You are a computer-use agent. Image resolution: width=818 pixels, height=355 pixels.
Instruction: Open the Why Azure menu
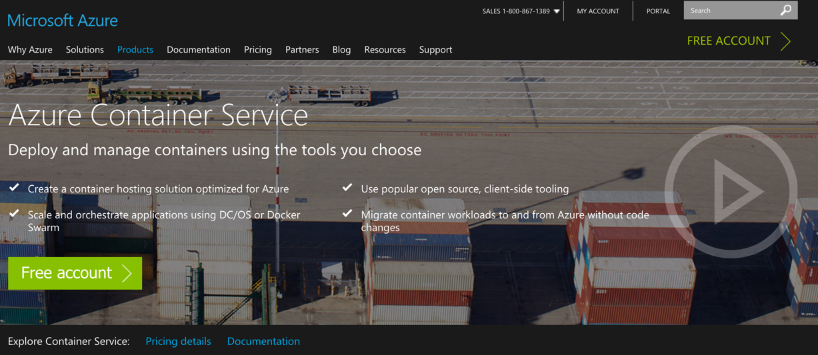30,50
